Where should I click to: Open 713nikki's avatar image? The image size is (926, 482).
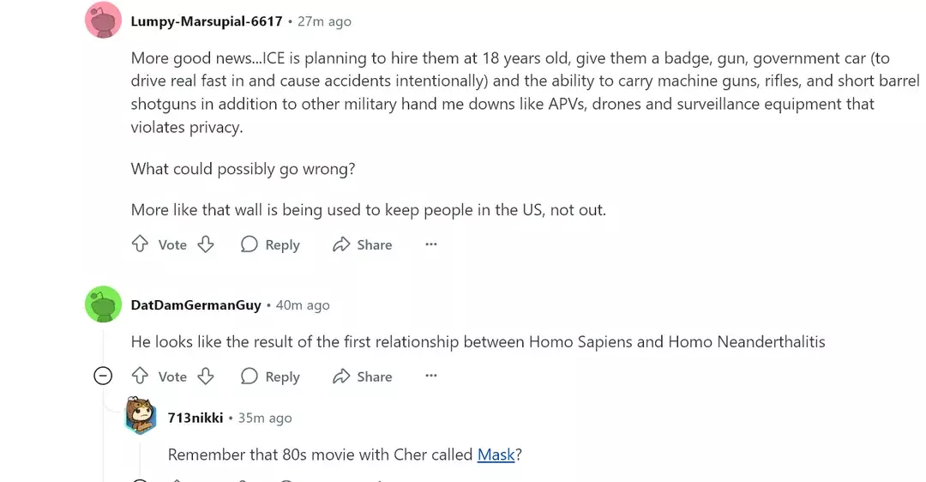pos(141,417)
